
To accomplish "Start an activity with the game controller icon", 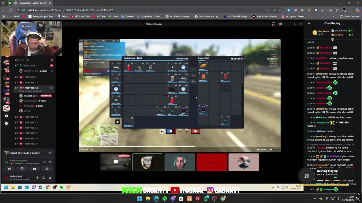I will click(35, 169).
